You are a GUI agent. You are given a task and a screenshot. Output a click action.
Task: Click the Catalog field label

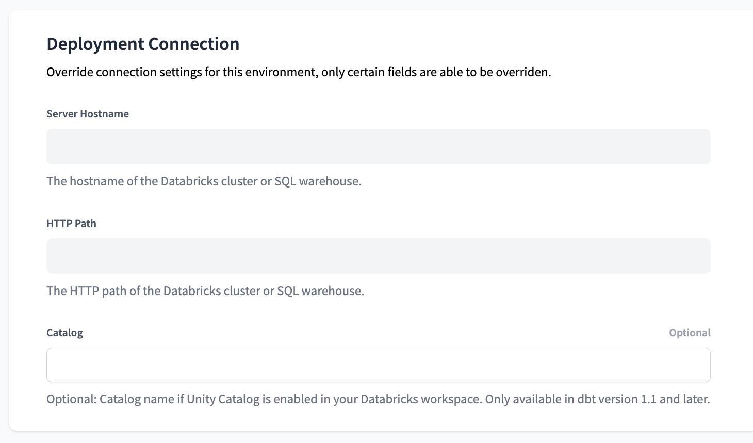[64, 332]
